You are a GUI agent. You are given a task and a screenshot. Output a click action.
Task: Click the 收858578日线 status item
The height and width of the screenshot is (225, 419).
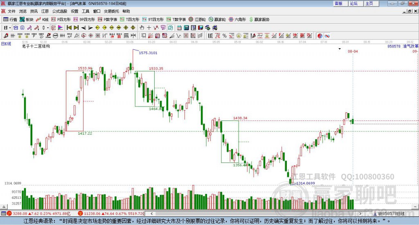[389, 213]
